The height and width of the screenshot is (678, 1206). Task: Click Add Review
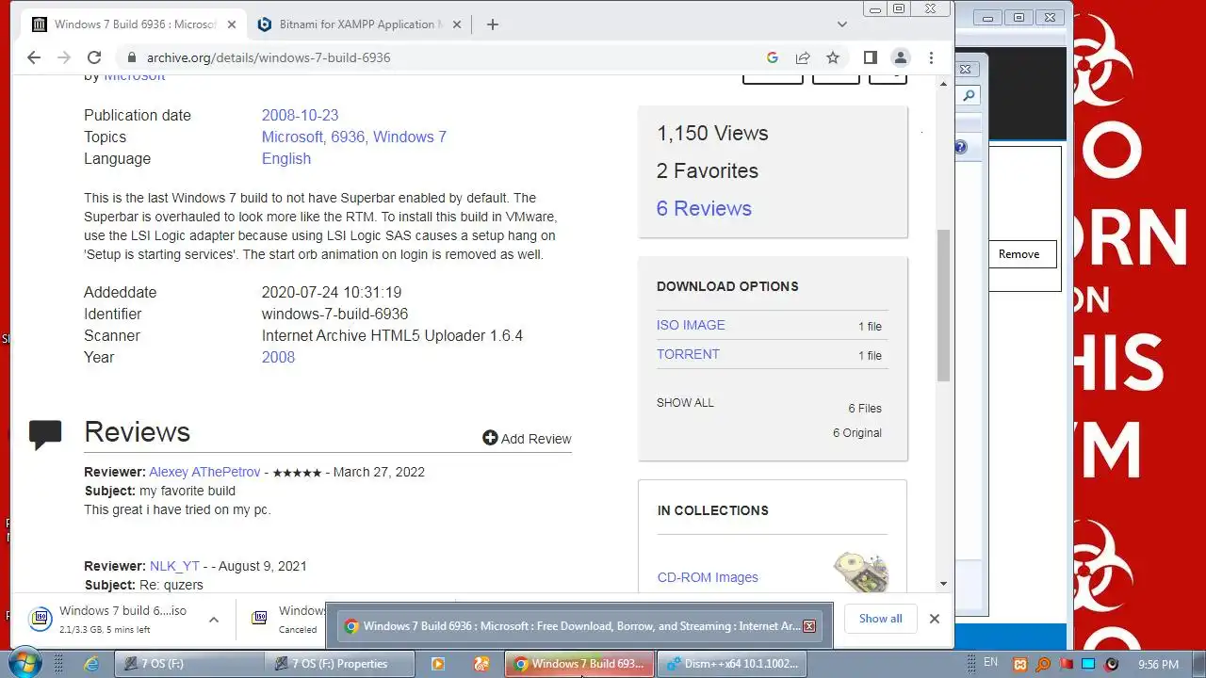click(527, 438)
